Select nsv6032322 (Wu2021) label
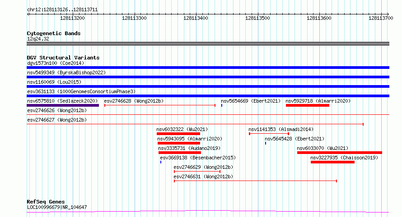 point(182,129)
